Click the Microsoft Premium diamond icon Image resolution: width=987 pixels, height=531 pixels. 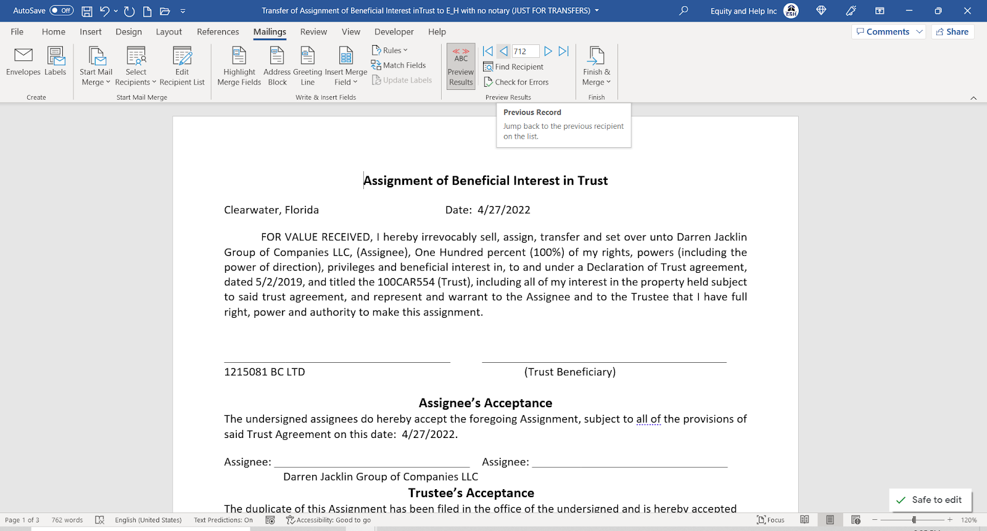tap(821, 10)
